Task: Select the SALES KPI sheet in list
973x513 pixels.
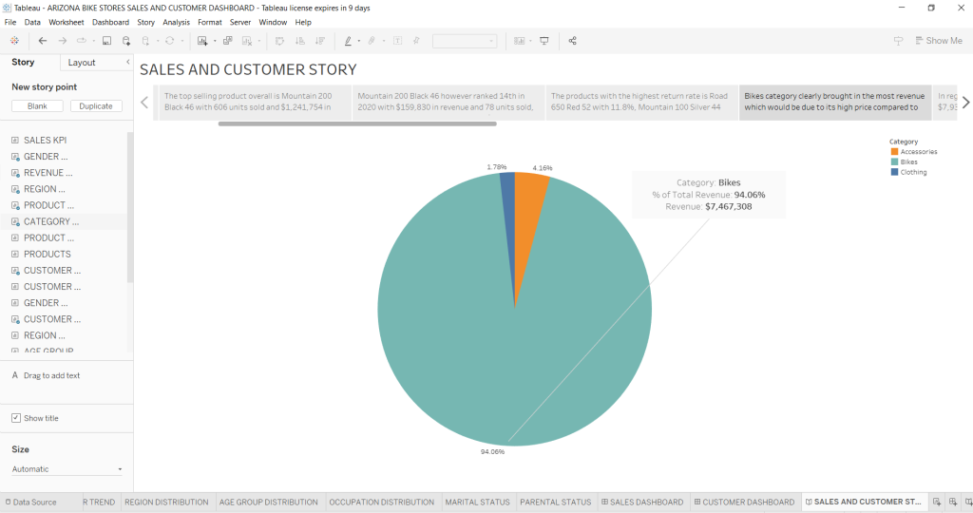Action: (x=45, y=141)
